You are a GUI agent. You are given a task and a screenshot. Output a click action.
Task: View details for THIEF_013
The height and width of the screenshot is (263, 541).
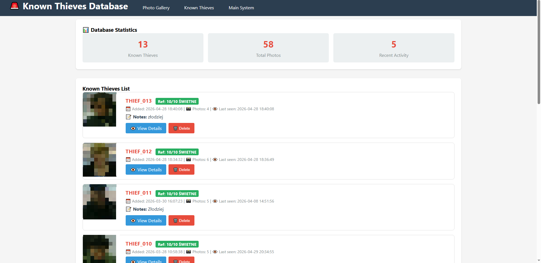(x=146, y=128)
